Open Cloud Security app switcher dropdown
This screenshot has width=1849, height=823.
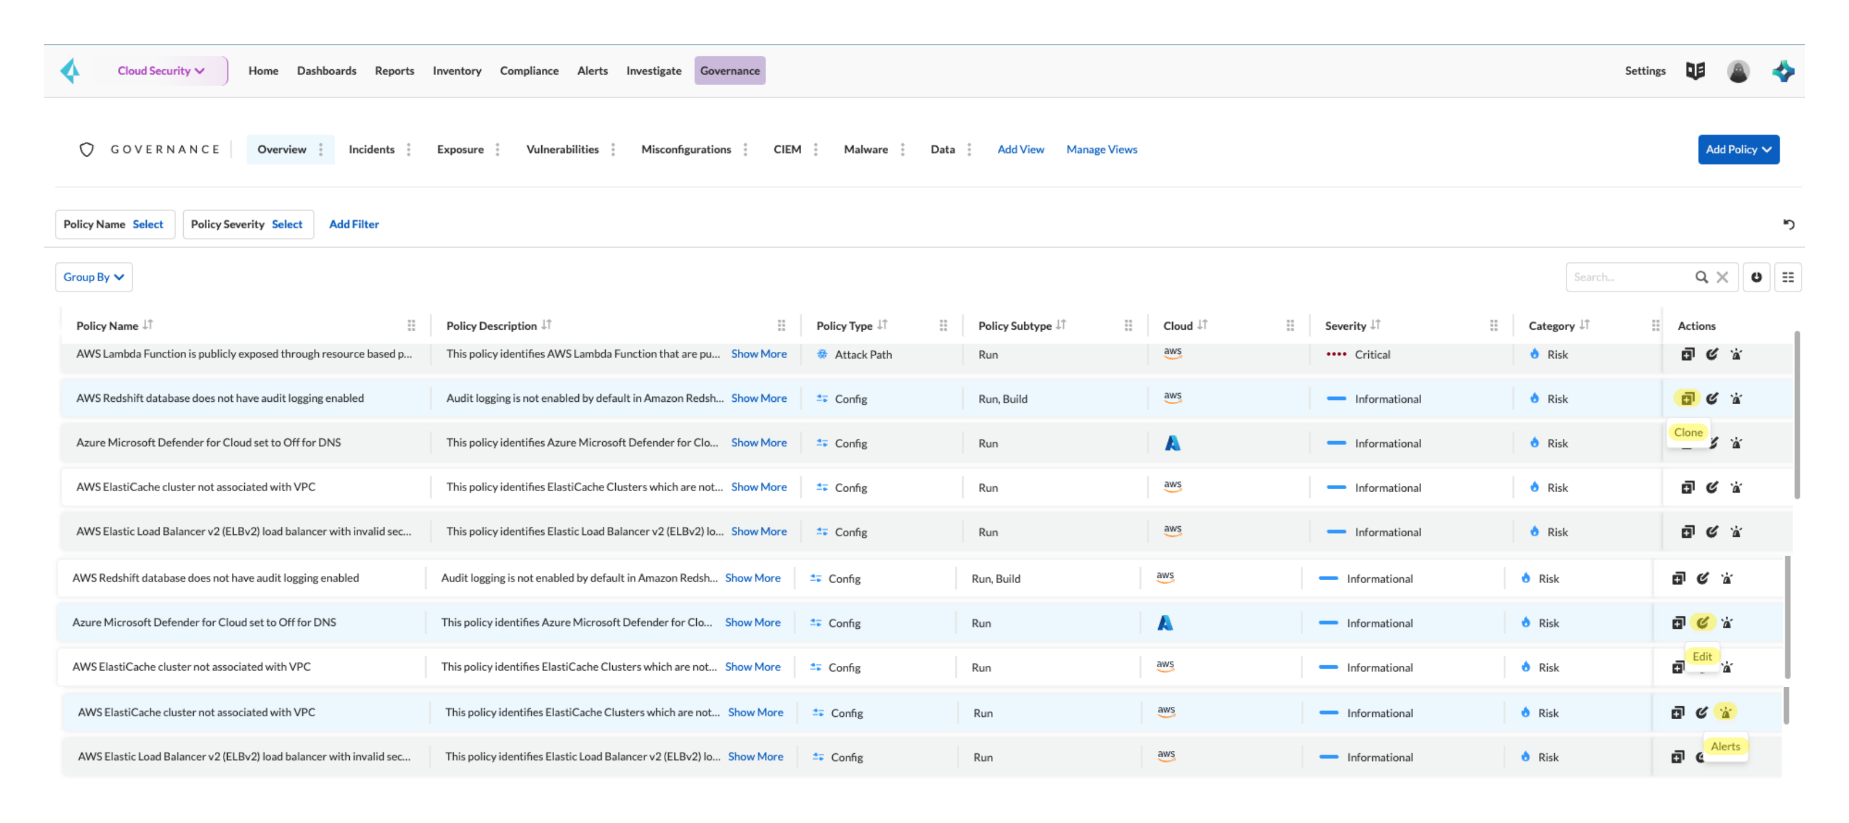161,70
